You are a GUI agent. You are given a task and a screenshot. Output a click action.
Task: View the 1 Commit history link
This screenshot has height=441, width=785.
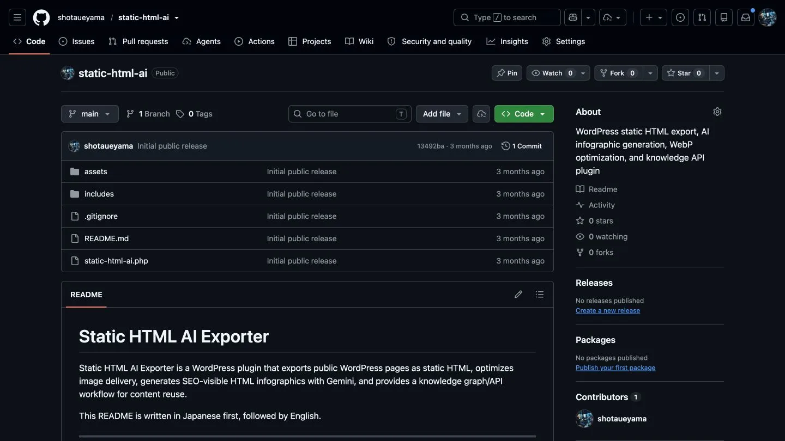522,146
